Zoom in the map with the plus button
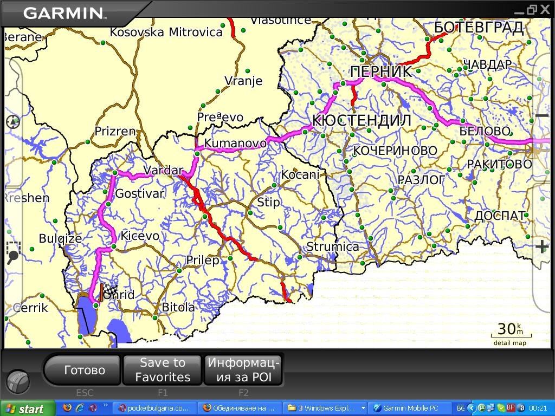The height and width of the screenshot is (416, 555). point(542,246)
